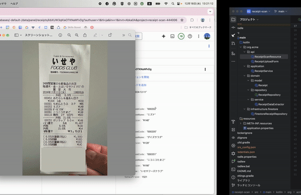Click the Chrome profile avatar in toolbar
The height and width of the screenshot is (195, 301).
click(202, 20)
